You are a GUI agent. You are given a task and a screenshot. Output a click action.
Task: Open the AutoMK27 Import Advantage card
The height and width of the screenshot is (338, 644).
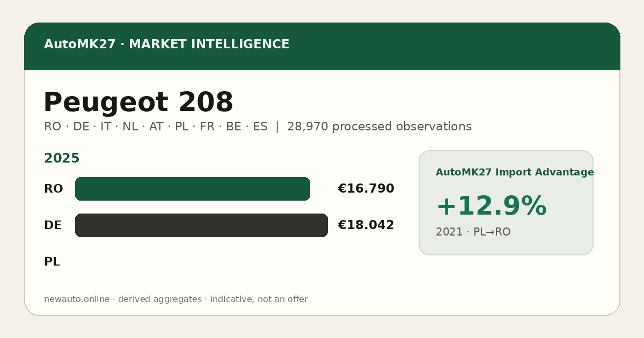506,203
